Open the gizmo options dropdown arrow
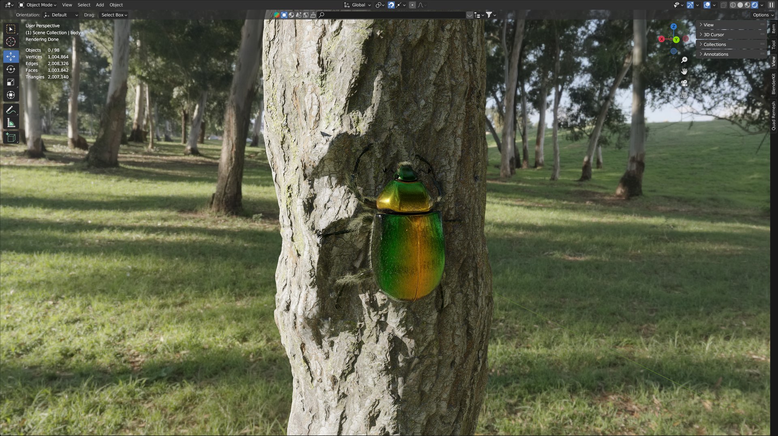Viewport: 778px width, 436px height. tap(697, 5)
